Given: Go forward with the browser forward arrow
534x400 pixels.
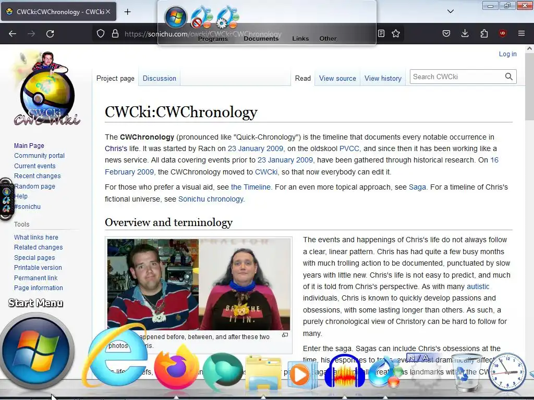Looking at the screenshot, I should click(31, 33).
